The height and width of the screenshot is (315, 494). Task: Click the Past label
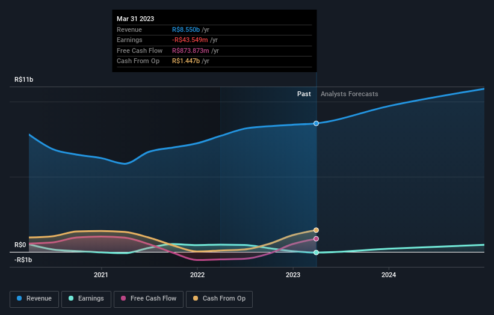point(304,94)
